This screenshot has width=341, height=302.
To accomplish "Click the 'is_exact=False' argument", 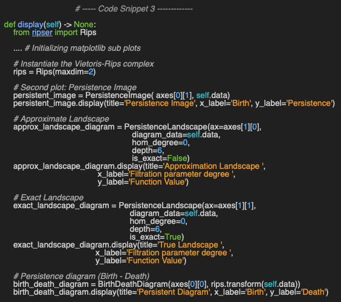I will pyautogui.click(x=160, y=159).
